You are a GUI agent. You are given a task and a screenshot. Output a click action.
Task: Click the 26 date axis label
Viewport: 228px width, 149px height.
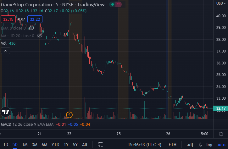(x=168, y=134)
